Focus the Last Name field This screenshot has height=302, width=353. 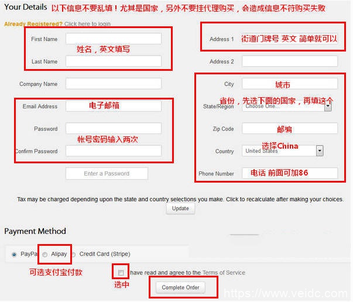click(x=114, y=61)
